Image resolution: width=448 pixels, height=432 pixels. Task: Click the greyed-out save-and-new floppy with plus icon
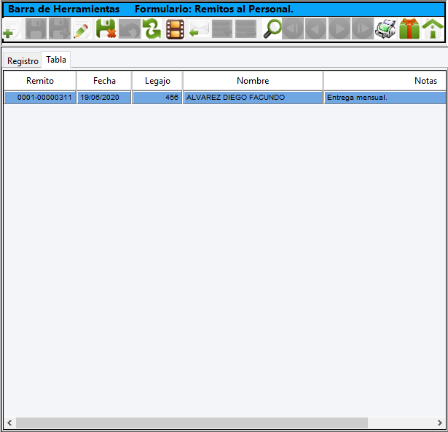[60, 29]
